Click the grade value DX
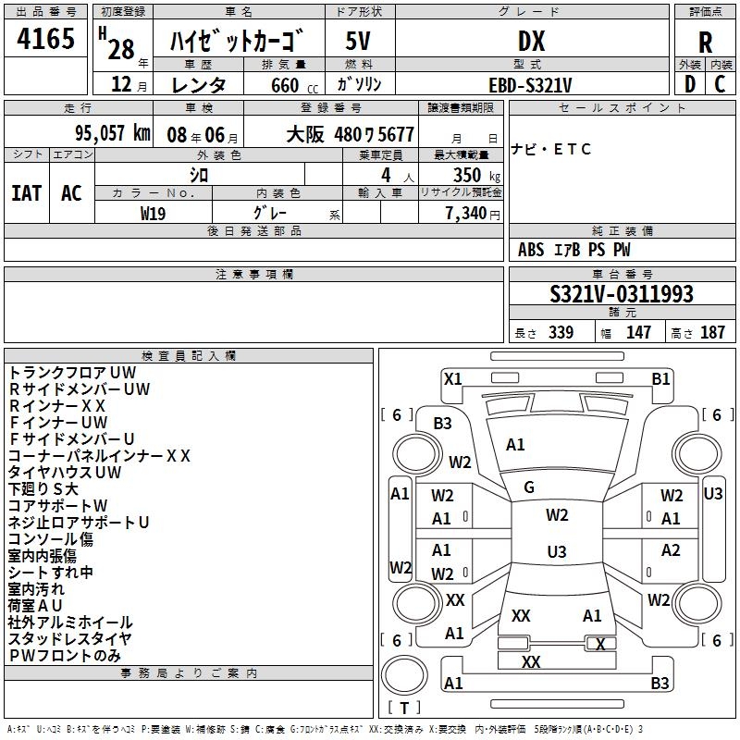740x740 pixels. pyautogui.click(x=531, y=42)
